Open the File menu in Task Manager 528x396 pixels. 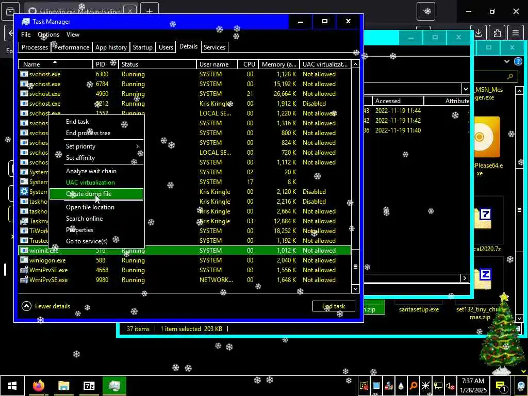click(x=26, y=35)
